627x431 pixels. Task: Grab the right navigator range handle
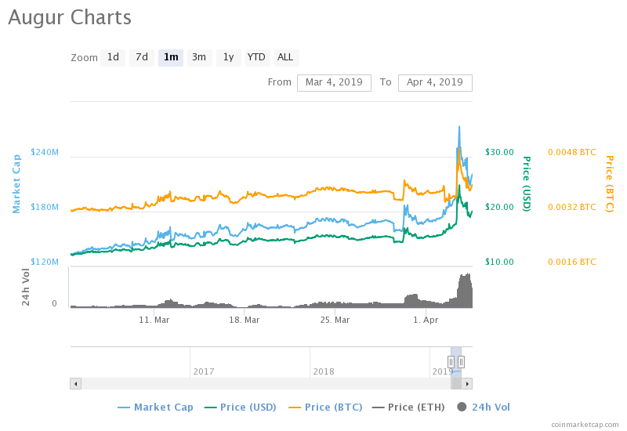pyautogui.click(x=461, y=362)
